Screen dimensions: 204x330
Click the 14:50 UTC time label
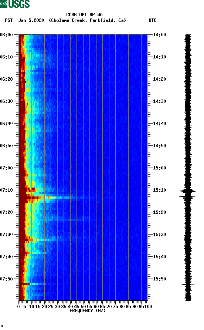click(x=159, y=146)
